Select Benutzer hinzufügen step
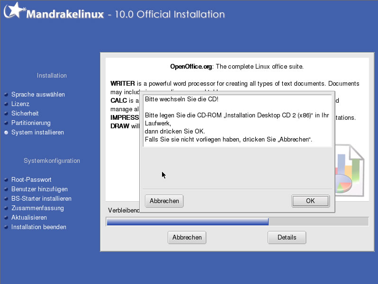Screen dimensions: 378x284 [39, 189]
